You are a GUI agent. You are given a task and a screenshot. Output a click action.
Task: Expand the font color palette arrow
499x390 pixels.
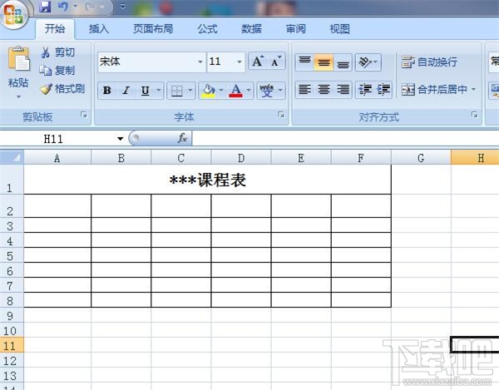[249, 91]
